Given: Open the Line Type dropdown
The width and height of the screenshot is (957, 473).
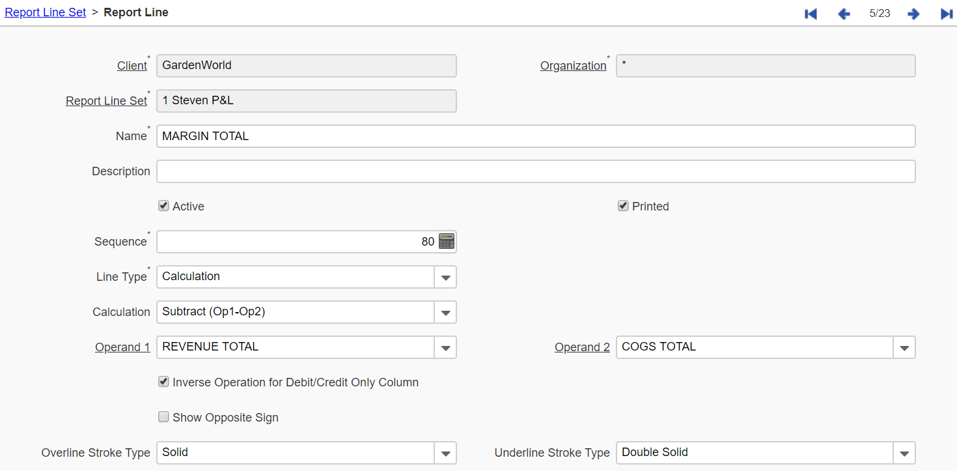Looking at the screenshot, I should pos(446,277).
